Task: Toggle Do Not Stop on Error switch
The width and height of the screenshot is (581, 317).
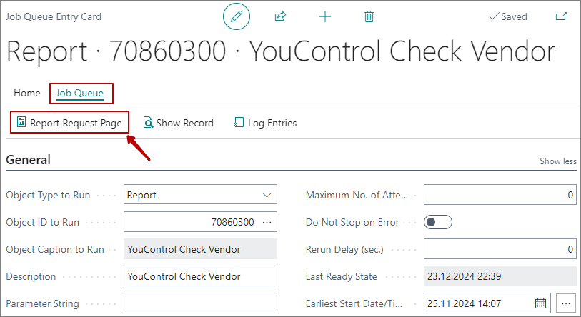Action: click(438, 222)
